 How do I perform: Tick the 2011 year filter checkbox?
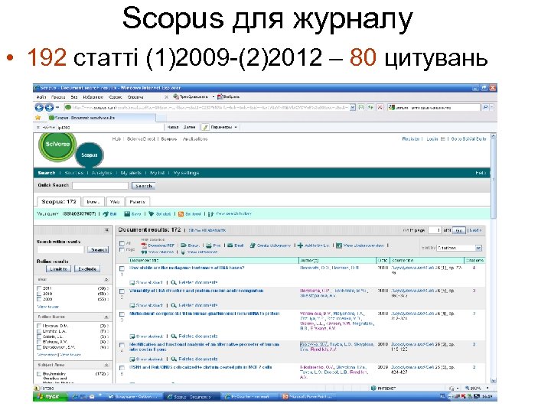(x=39, y=288)
